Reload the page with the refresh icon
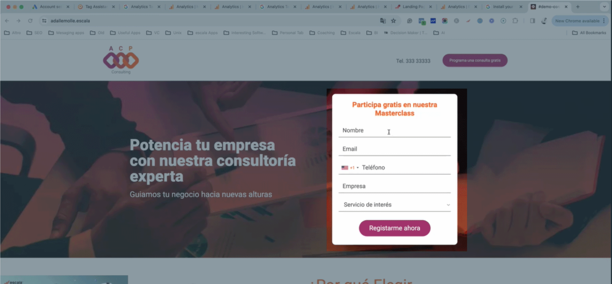This screenshot has height=284, width=612. [30, 21]
